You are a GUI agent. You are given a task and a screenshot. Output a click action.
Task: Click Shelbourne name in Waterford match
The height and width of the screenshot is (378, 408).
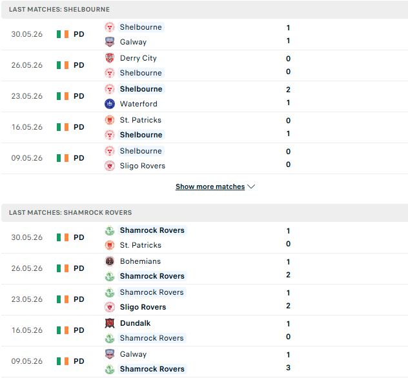[x=141, y=89]
